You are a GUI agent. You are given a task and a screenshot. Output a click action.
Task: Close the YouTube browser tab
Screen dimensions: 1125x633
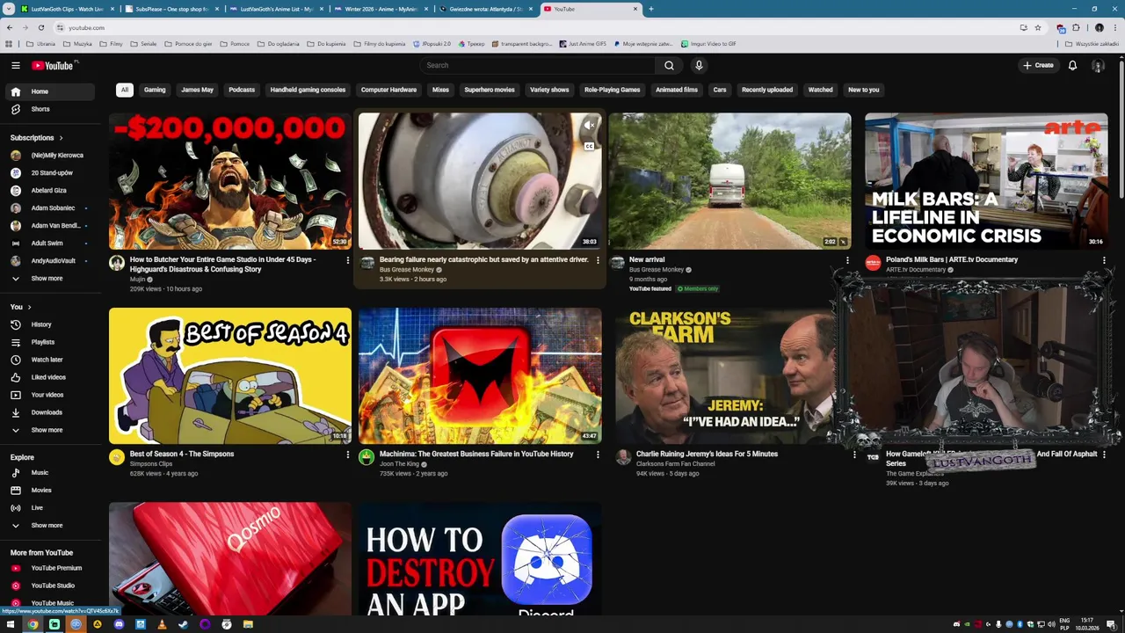635,9
